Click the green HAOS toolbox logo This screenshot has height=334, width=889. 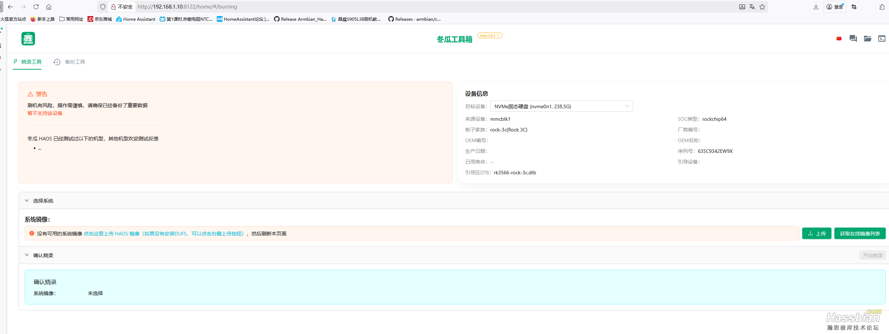click(28, 39)
